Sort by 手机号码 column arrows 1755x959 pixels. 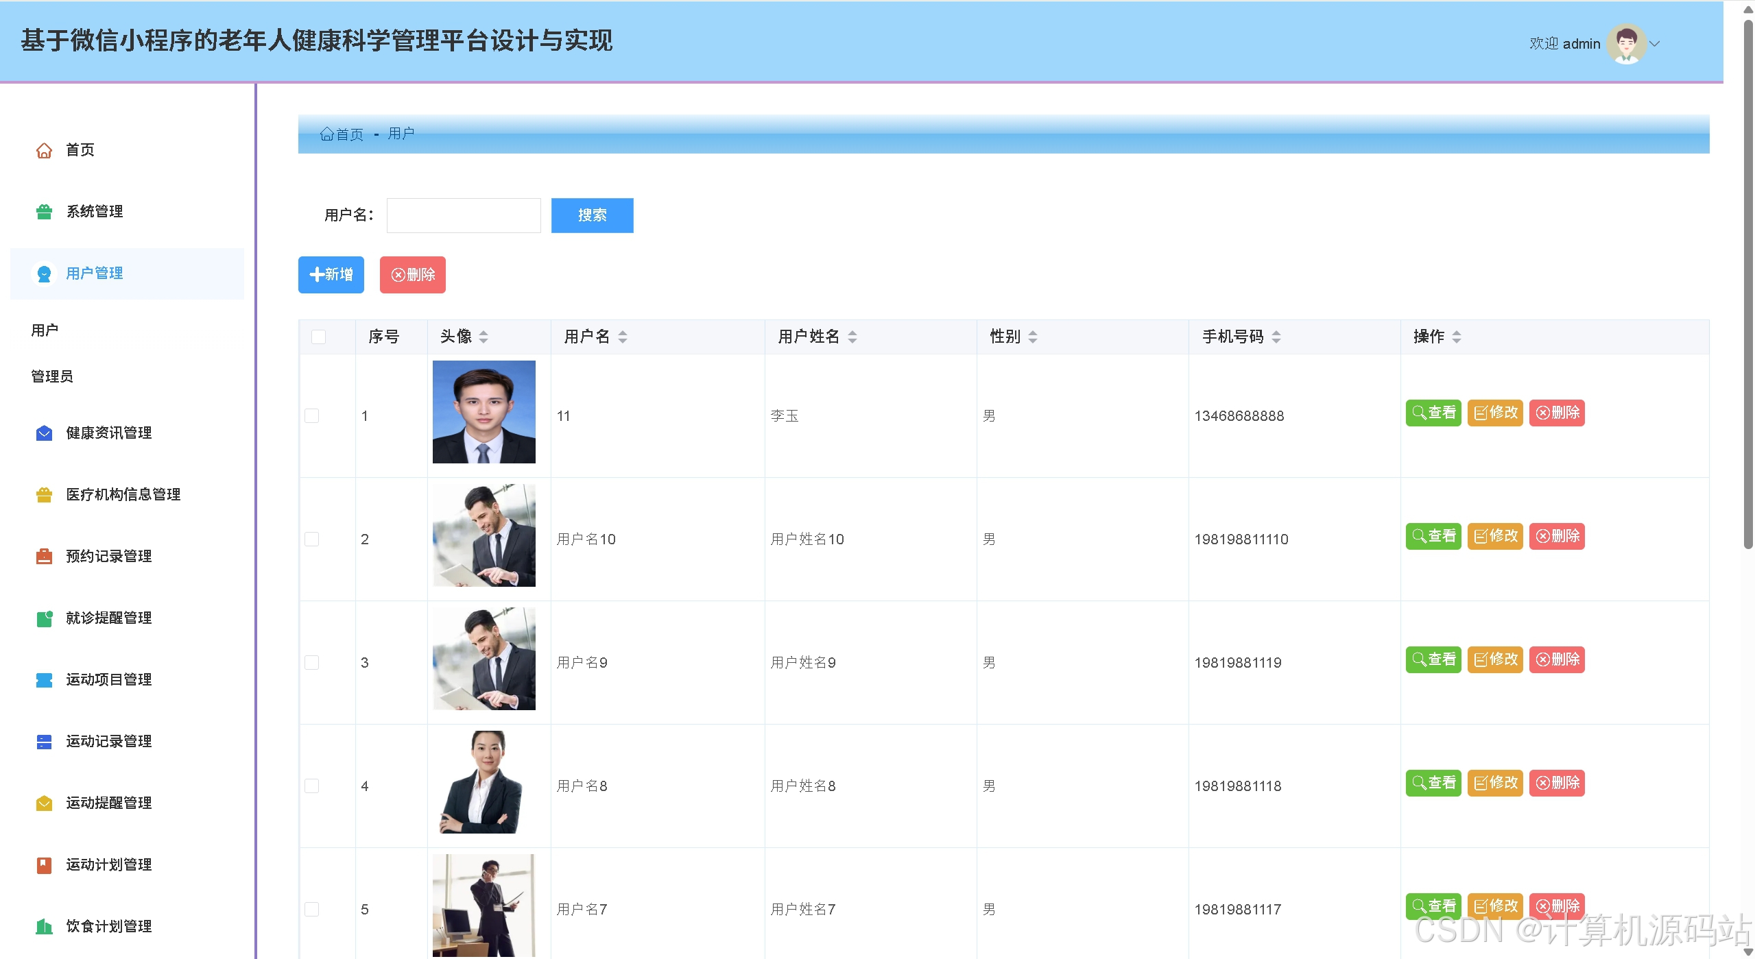pyautogui.click(x=1276, y=337)
